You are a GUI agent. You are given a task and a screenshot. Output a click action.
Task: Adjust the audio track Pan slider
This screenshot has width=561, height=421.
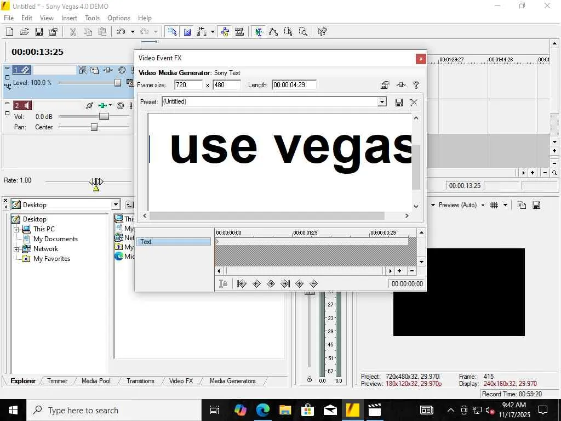[x=94, y=127]
